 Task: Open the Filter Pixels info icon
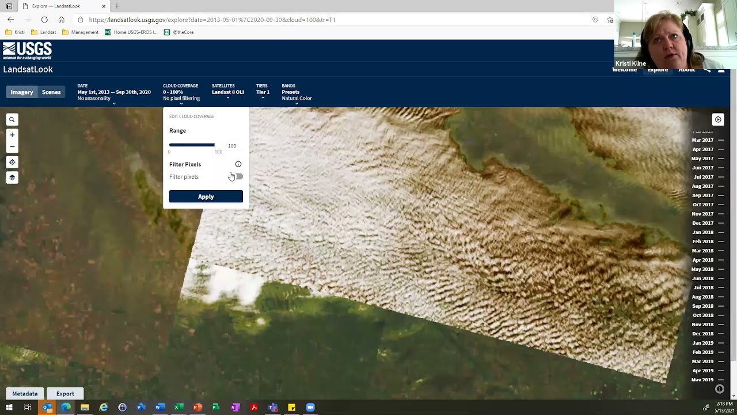[238, 164]
